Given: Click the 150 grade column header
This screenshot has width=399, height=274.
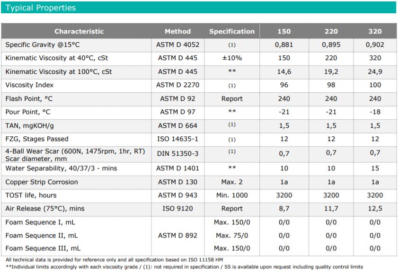Looking at the screenshot, I should click(284, 31).
